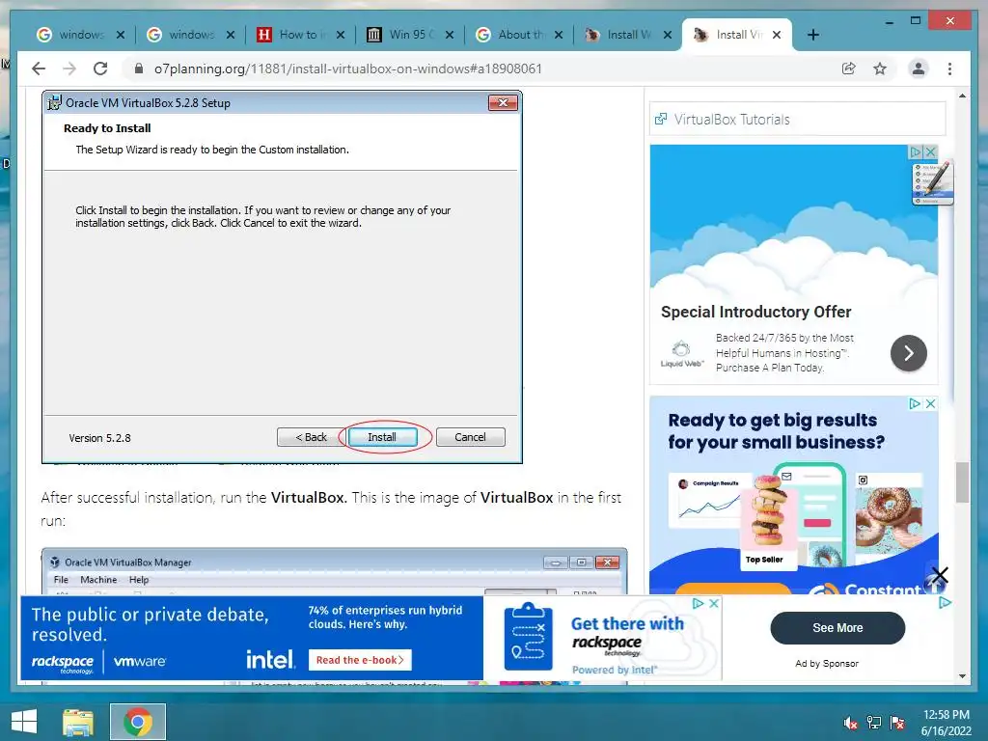
Task: Click the scrollbar down arrow
Action: (x=962, y=676)
